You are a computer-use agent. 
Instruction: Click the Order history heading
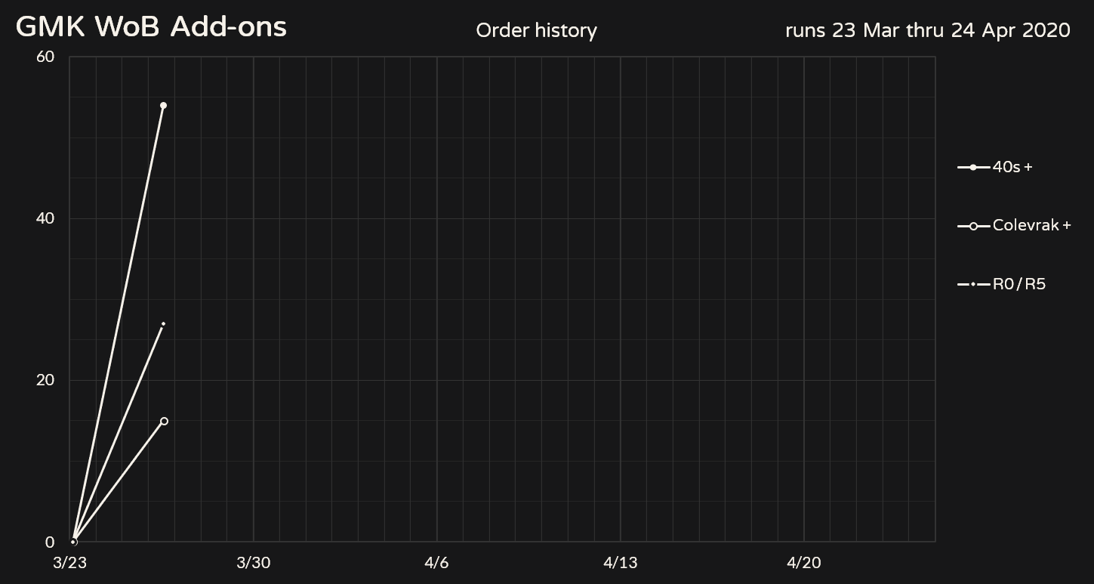pyautogui.click(x=536, y=31)
